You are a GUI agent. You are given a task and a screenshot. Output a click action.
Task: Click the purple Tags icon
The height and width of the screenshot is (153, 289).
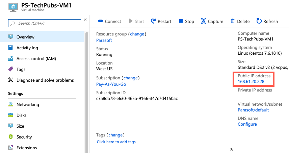(11, 69)
